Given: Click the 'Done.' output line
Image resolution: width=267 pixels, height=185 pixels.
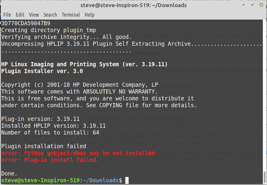Looking at the screenshot, I should point(10,173).
